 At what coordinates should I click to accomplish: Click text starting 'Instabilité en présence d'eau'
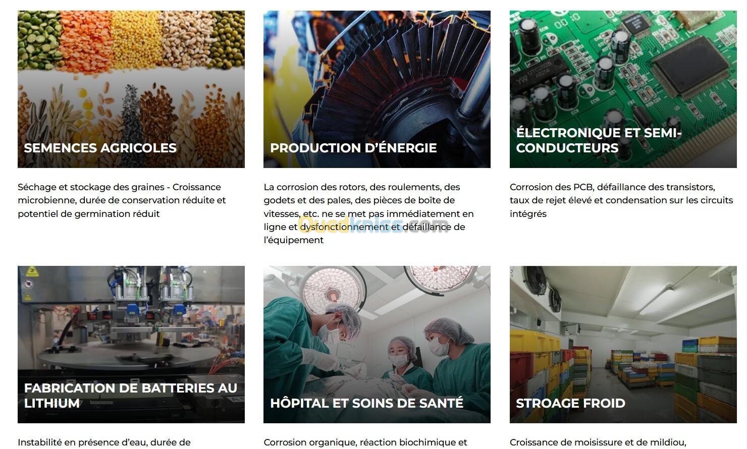(x=104, y=442)
